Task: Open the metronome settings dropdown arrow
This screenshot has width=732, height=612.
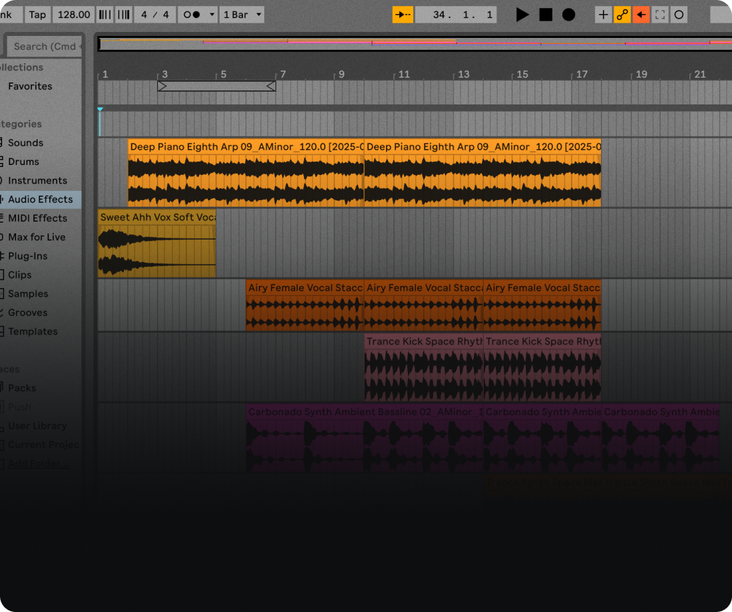Action: tap(212, 14)
